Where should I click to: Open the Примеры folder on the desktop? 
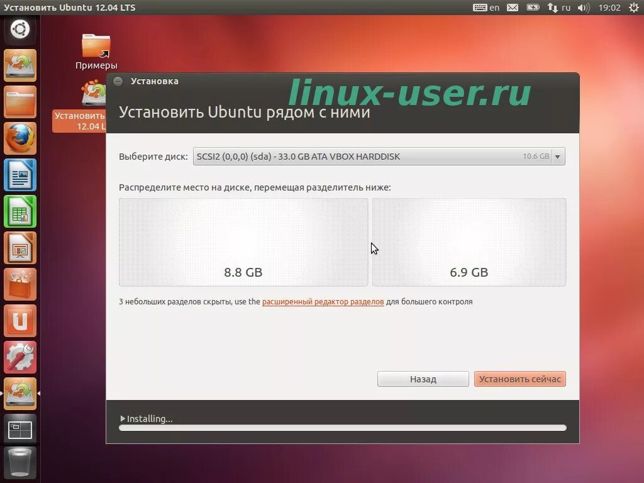click(x=96, y=52)
